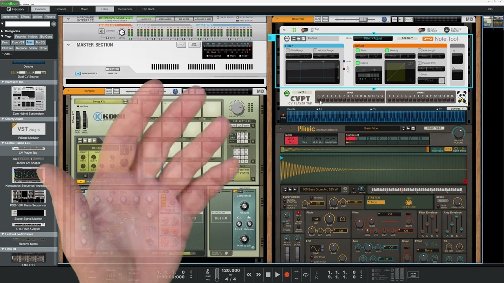Select Mimic Multi Slot mode icon
Image resolution: width=504 pixels, height=283 pixels.
(x=318, y=140)
